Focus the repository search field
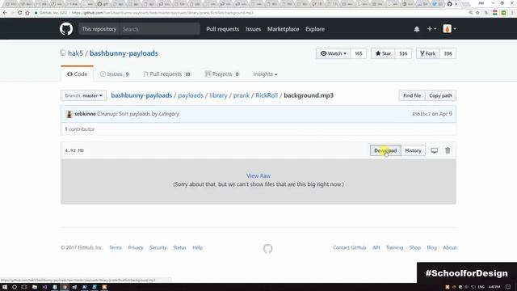 click(160, 29)
